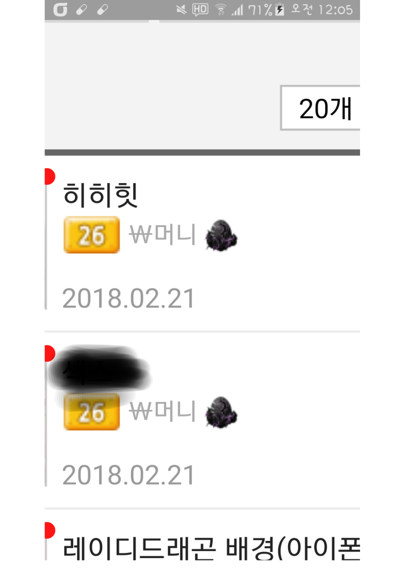Click the dark egg icon in second post
The image size is (405, 573).
(x=221, y=412)
